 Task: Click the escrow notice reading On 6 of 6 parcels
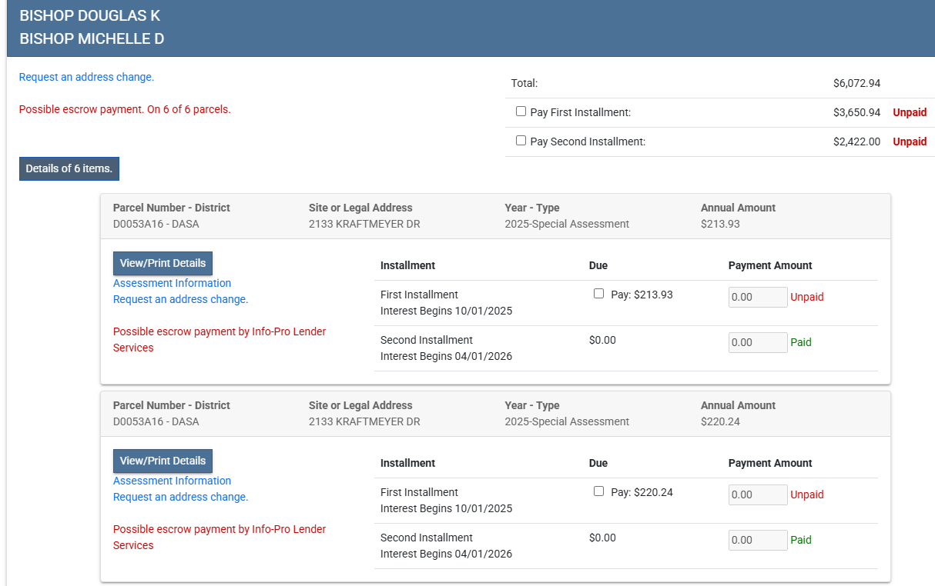pyautogui.click(x=125, y=109)
